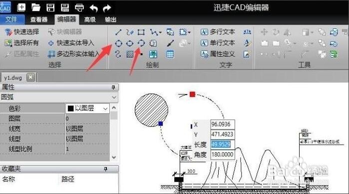Viewport: 349px width, 194px height.
Task: Click the Redo arrow
Action: tap(107, 8)
